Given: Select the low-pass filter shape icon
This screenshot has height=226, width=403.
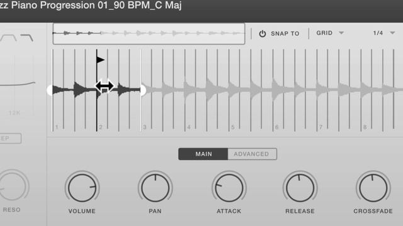Looking at the screenshot, I should 26,38.
